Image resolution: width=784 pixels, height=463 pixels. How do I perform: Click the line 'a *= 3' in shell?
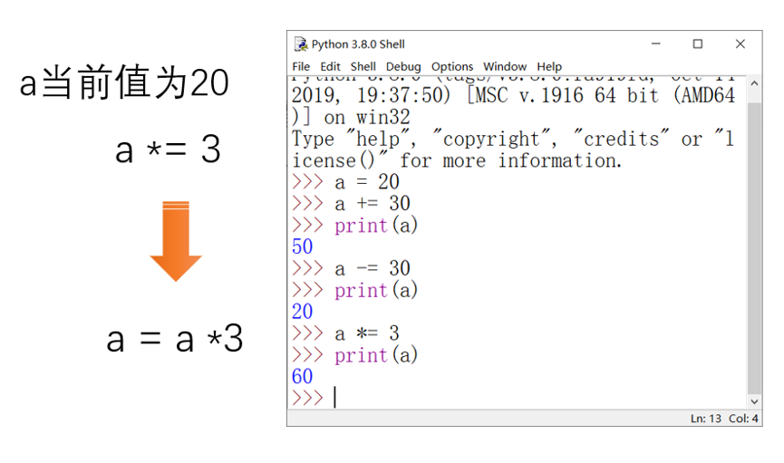367,333
